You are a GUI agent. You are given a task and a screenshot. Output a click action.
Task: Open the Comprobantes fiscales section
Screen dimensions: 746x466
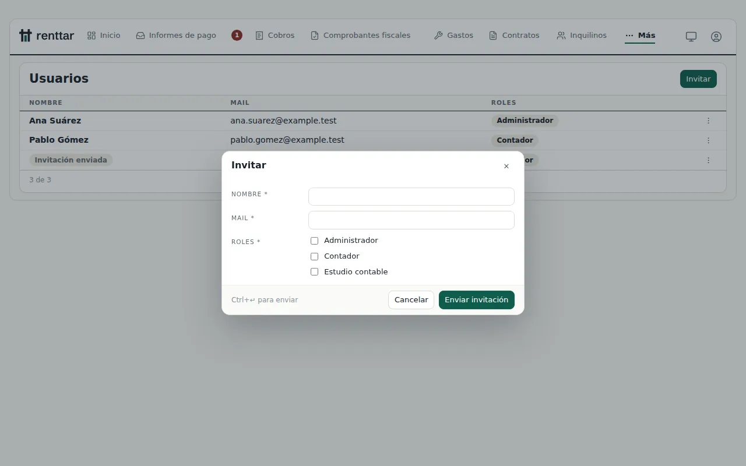click(360, 36)
